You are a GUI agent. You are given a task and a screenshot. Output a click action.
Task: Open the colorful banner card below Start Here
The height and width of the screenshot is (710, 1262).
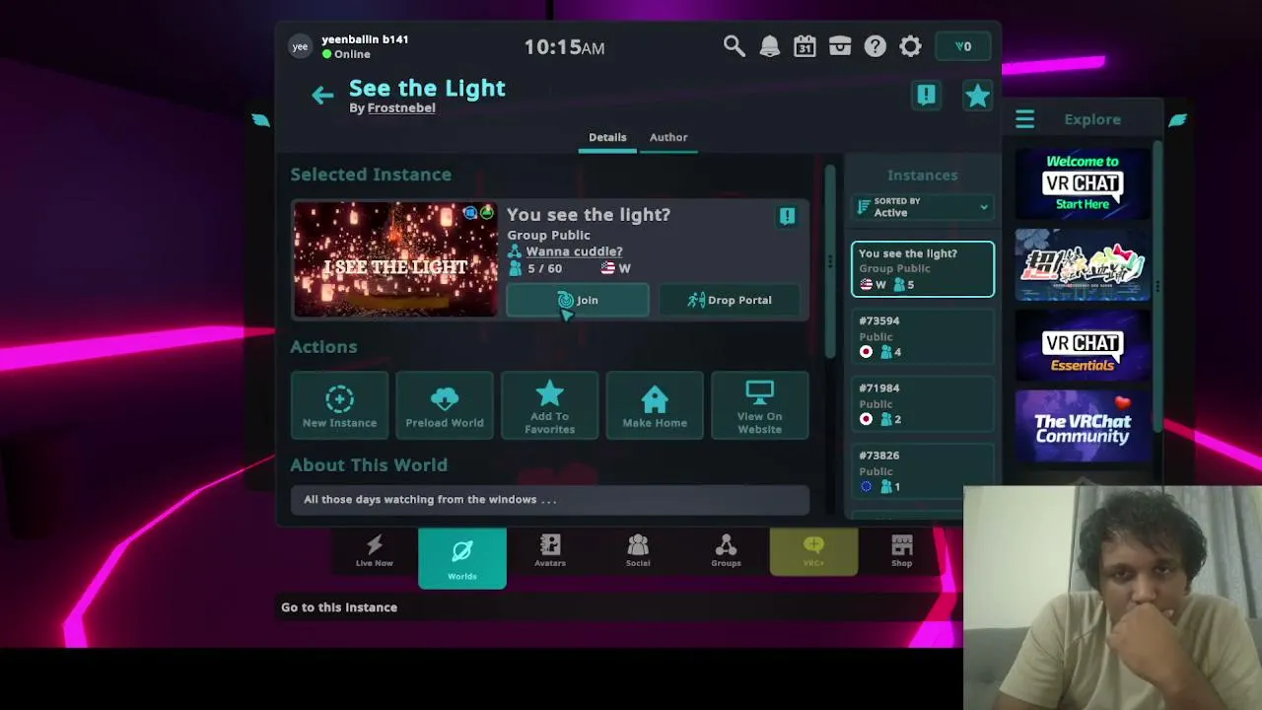click(x=1083, y=264)
